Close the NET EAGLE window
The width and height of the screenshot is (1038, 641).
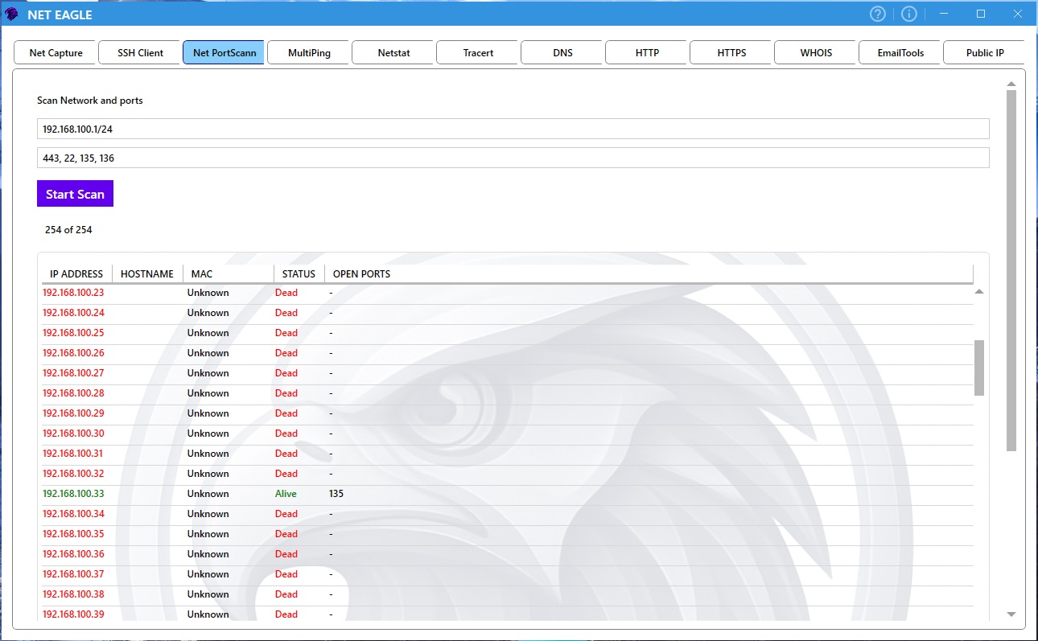1018,14
